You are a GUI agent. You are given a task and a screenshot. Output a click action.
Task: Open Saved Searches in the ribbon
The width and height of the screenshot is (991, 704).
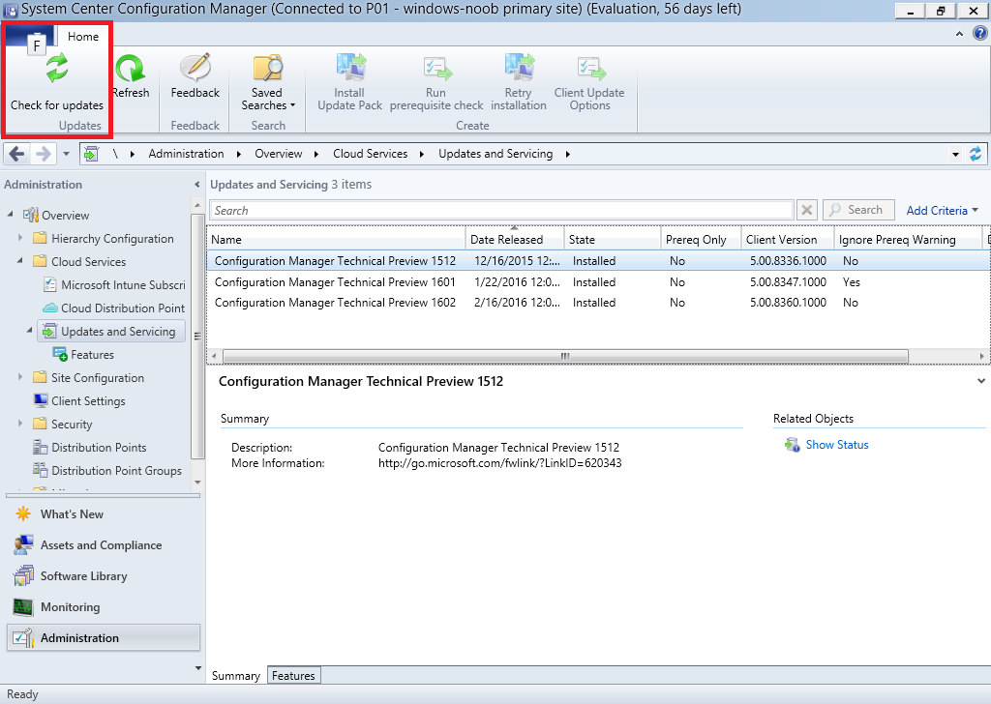(267, 83)
